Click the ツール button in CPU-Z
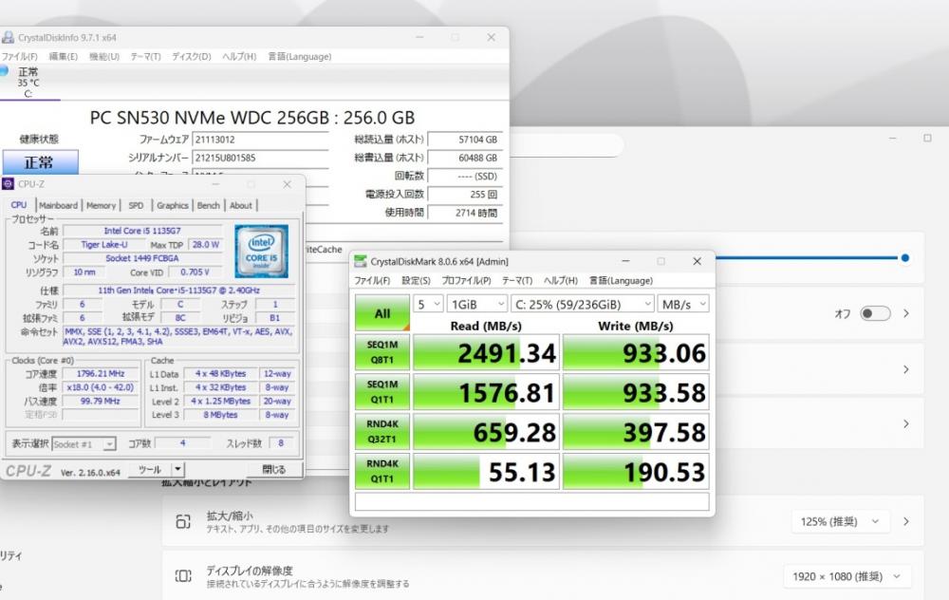949x600 pixels. (x=150, y=469)
